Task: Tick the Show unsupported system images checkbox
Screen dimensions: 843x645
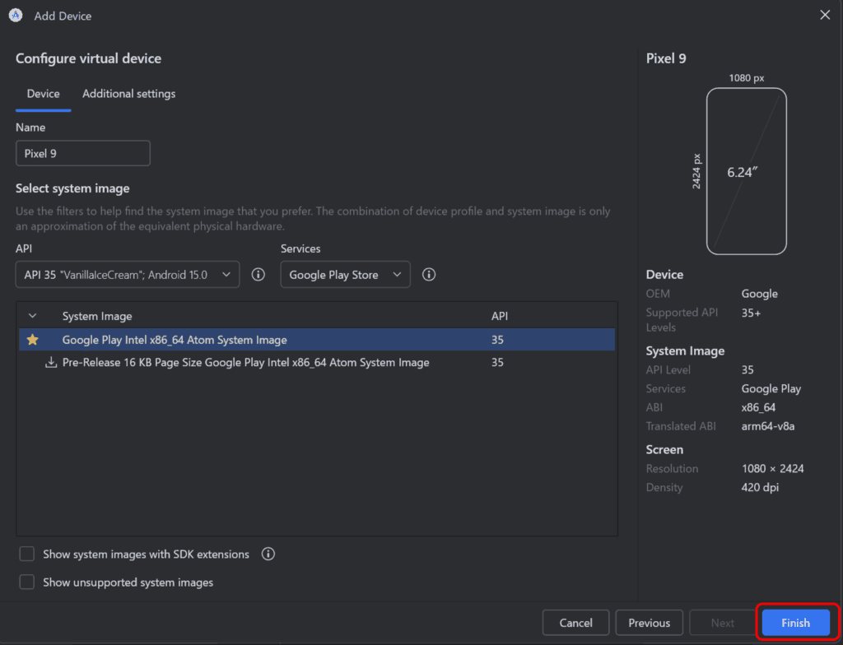Action: 27,582
